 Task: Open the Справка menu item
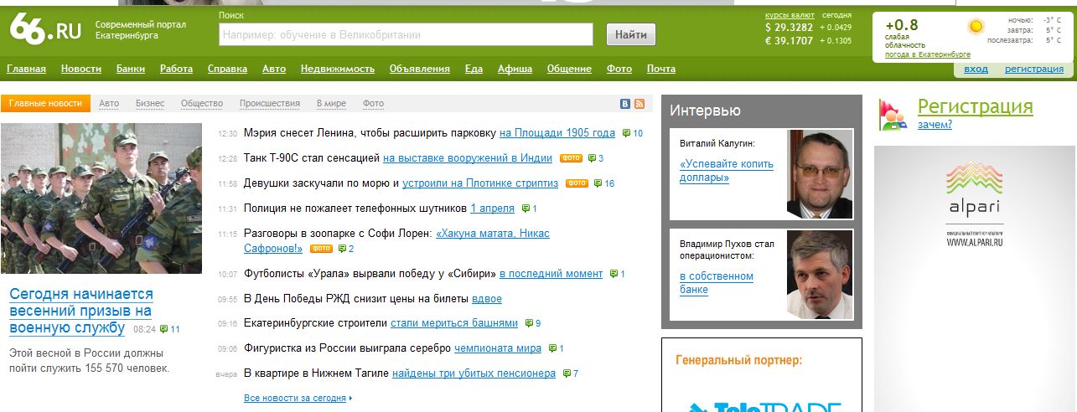point(227,69)
